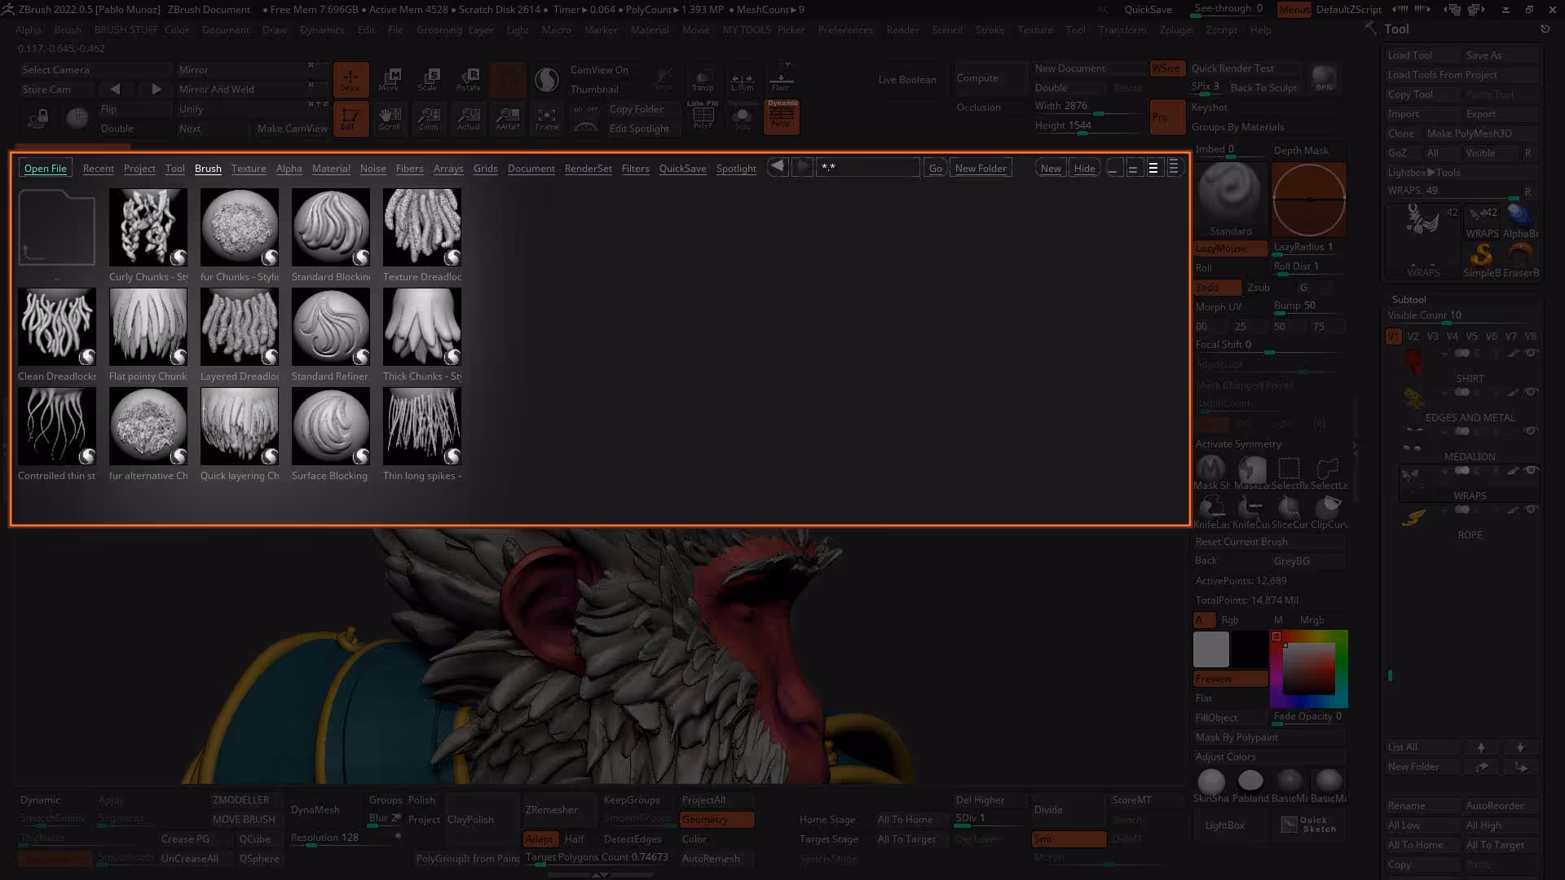Play next stored camera arrow
This screenshot has height=880, width=1565.
pos(156,90)
